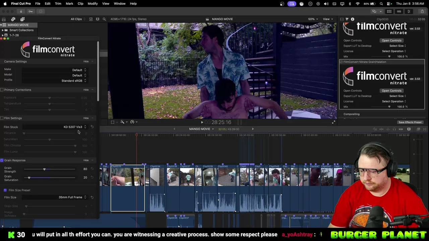Hide the Camera Settings section
This screenshot has width=429, height=241.
86,62
